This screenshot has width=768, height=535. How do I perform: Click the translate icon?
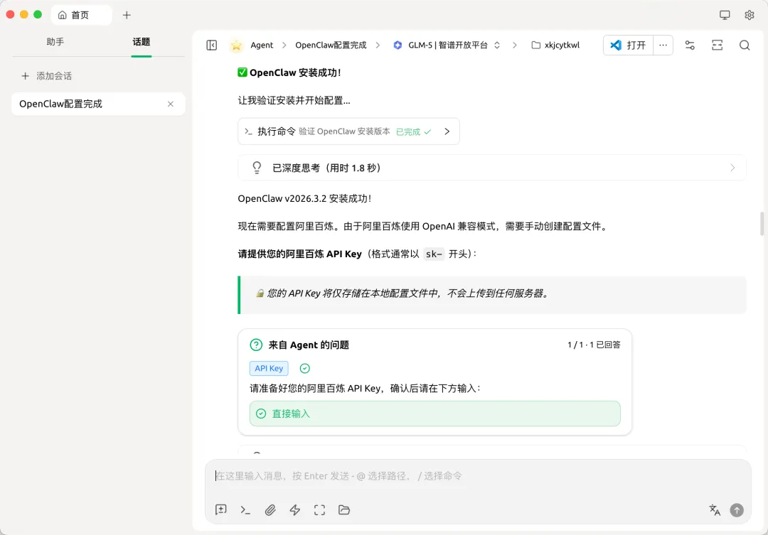pyautogui.click(x=715, y=510)
